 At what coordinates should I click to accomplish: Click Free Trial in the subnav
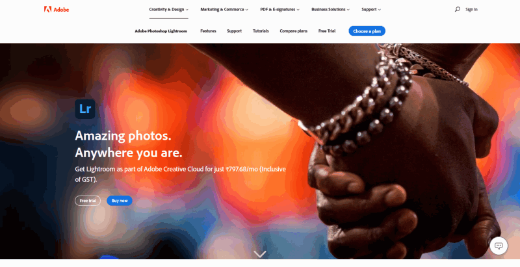(x=327, y=31)
